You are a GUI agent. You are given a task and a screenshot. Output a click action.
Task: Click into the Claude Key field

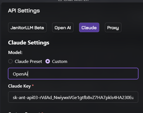(x=73, y=97)
